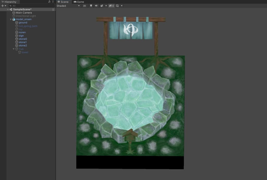Collapse the Tub object expander arrow

(x=14, y=49)
